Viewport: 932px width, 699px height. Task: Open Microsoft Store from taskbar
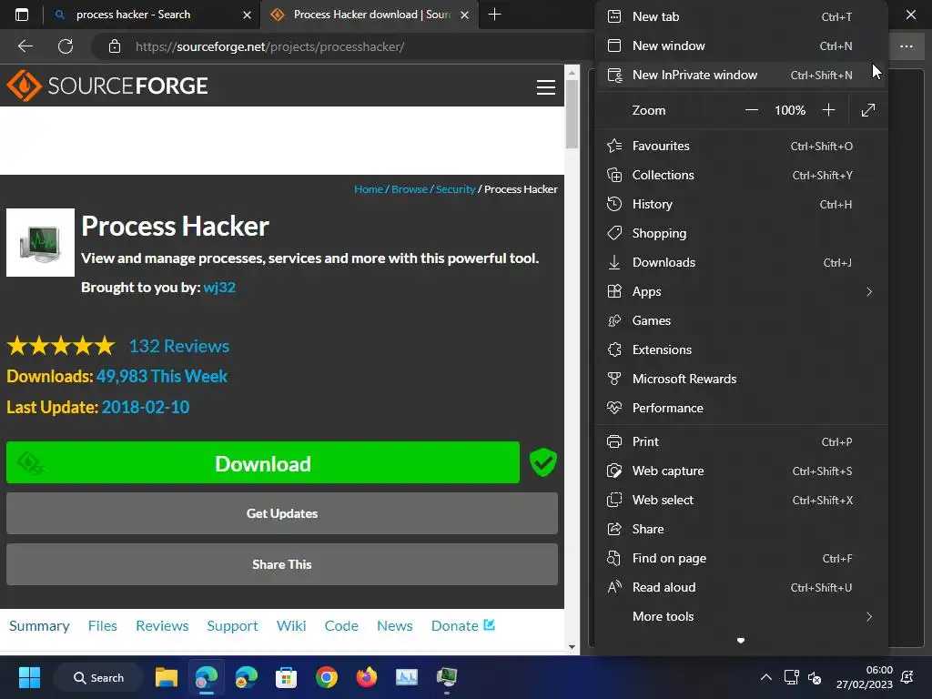286,677
